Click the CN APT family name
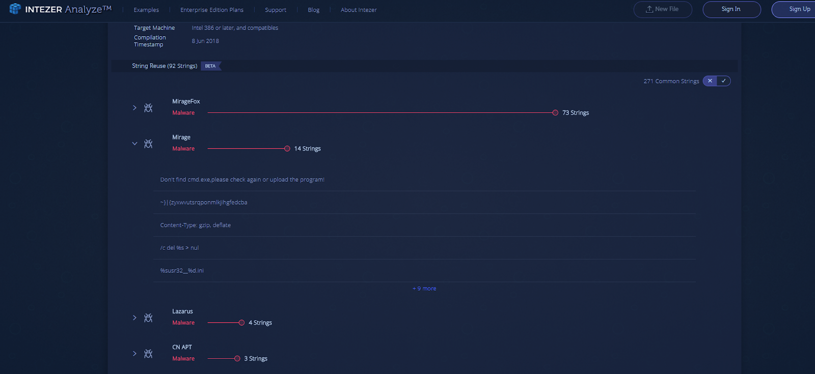The height and width of the screenshot is (374, 815). click(x=182, y=347)
